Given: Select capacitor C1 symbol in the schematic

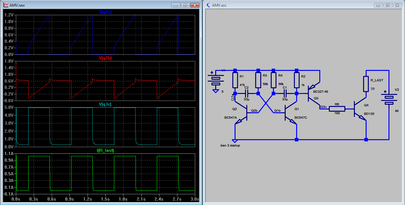Looking at the screenshot, I should (x=285, y=94).
